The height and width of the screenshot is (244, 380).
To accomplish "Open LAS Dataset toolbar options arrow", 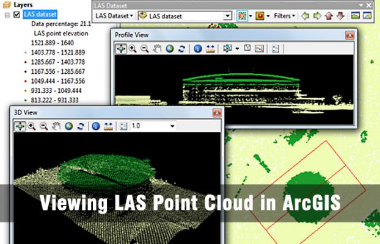I will click(361, 5).
